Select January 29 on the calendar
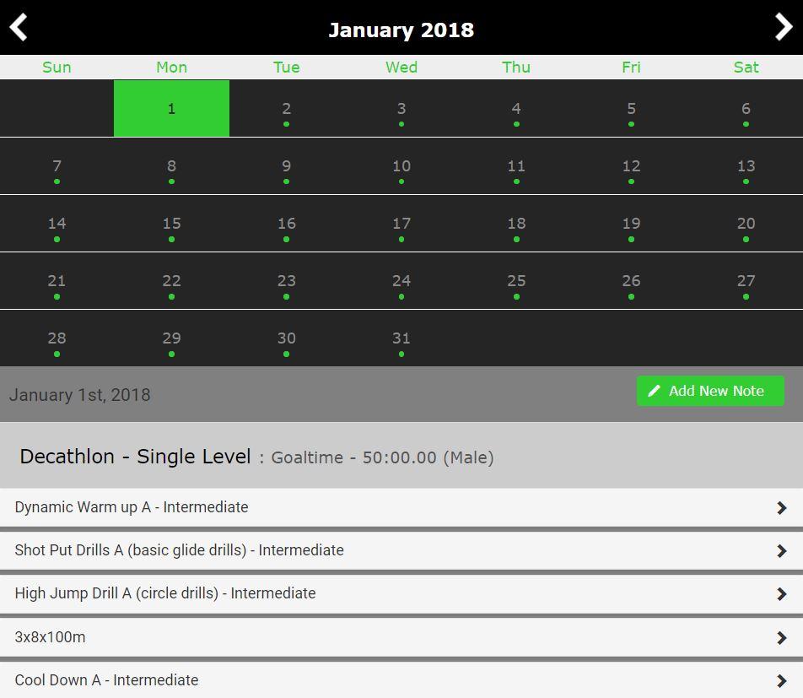 tap(171, 338)
